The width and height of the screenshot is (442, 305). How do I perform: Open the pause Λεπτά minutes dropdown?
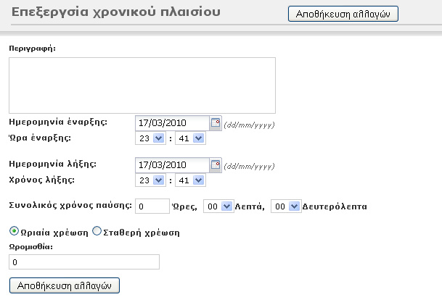(218, 206)
